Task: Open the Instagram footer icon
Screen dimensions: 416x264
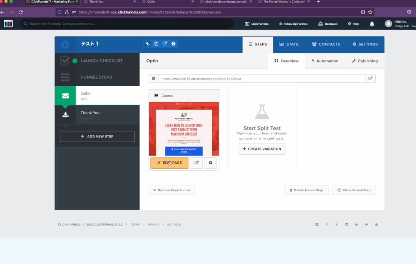Action: (x=347, y=224)
